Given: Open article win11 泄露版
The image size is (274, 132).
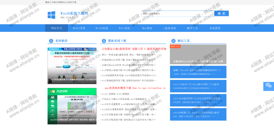Looking at the screenshot, I should [116, 94].
